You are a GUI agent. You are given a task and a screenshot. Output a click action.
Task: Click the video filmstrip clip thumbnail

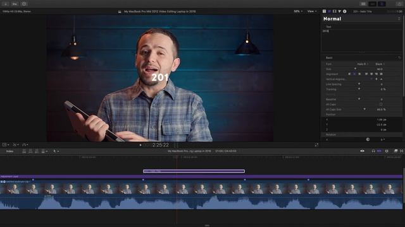pyautogui.click(x=201, y=189)
